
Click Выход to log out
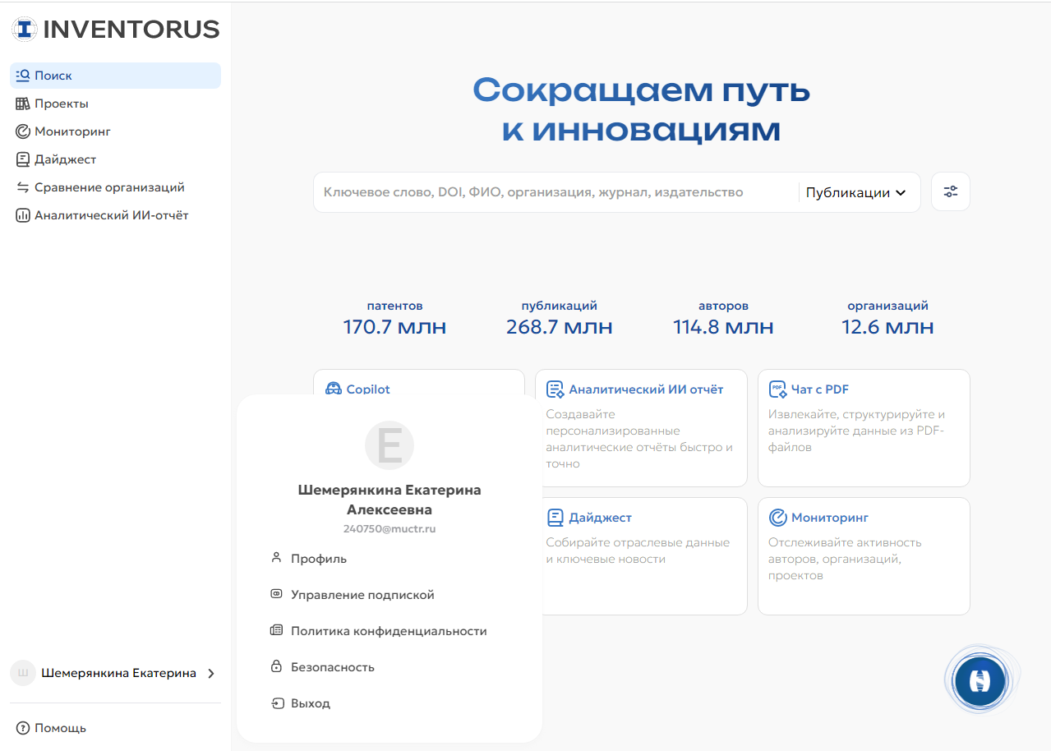click(310, 703)
